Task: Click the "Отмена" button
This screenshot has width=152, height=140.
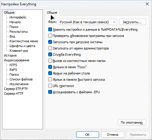Action: click(x=113, y=135)
